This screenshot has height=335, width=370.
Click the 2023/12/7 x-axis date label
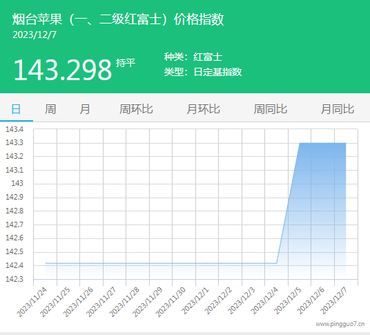pos(334,301)
